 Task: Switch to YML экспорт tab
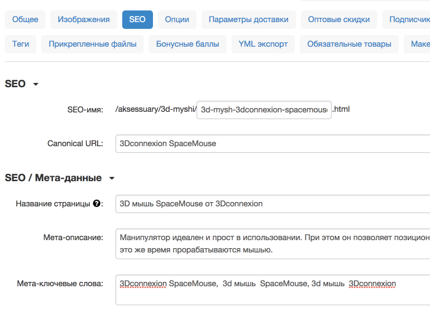point(263,44)
